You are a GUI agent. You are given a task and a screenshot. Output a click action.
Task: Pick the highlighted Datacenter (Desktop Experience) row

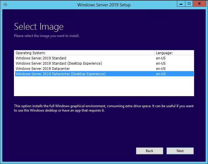(x=60, y=74)
